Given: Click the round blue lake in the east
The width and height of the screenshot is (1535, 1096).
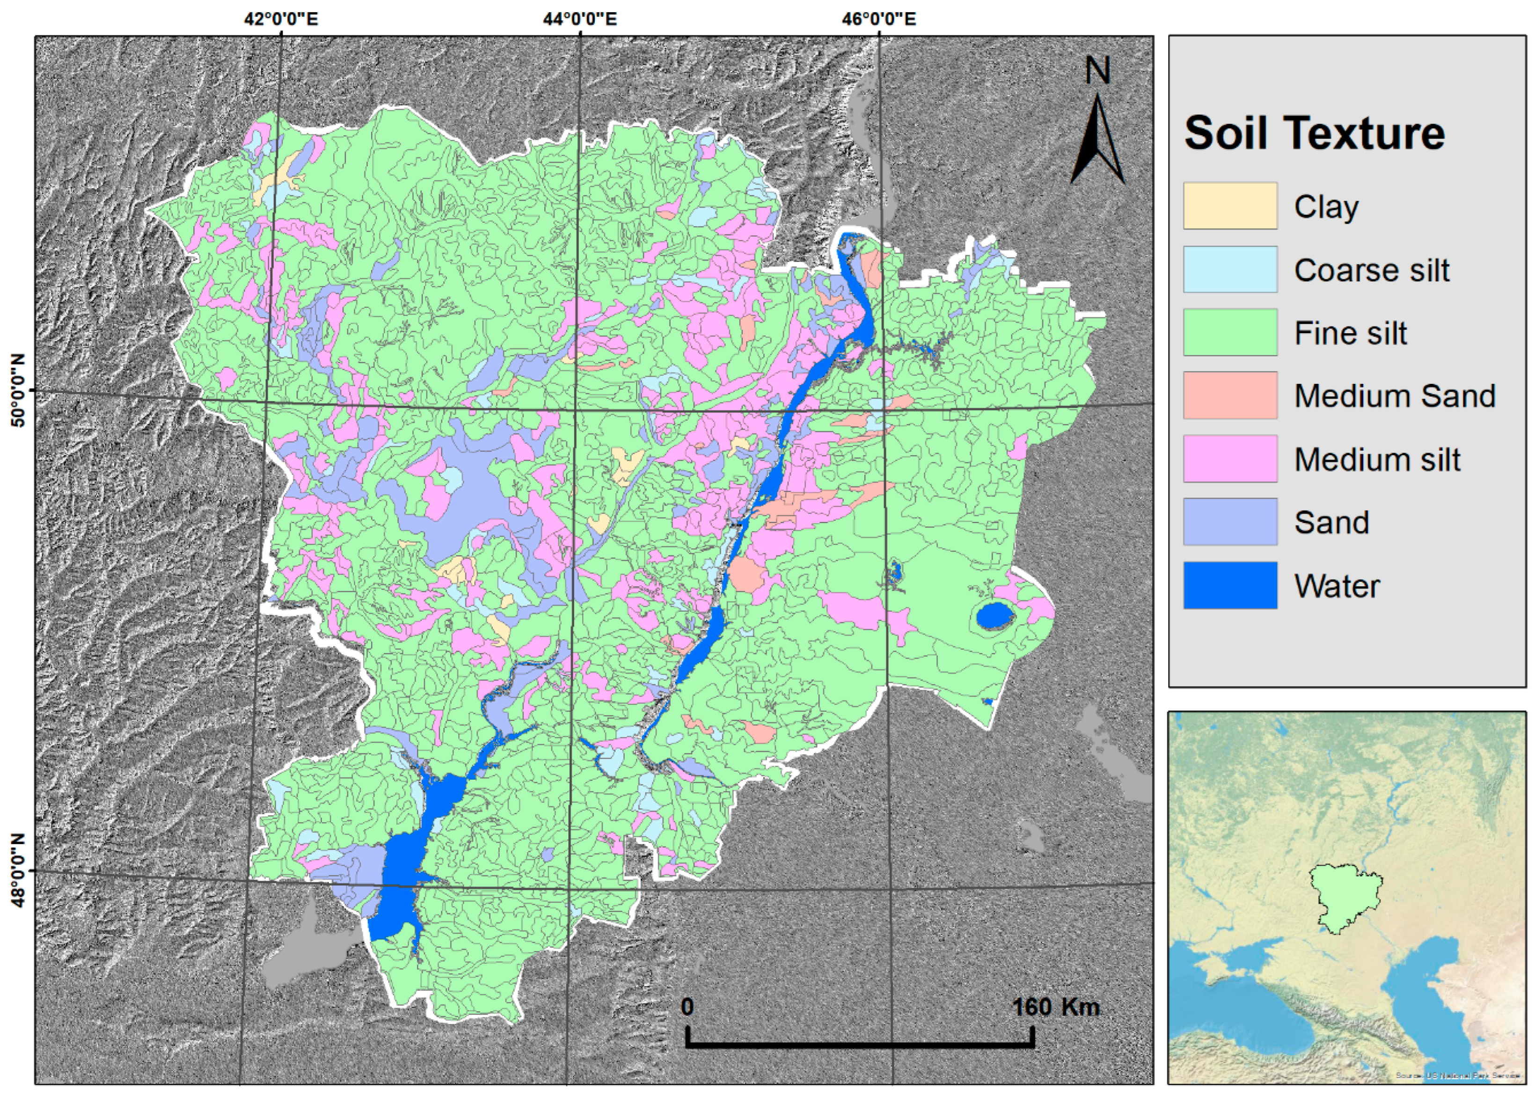Looking at the screenshot, I should [x=995, y=615].
